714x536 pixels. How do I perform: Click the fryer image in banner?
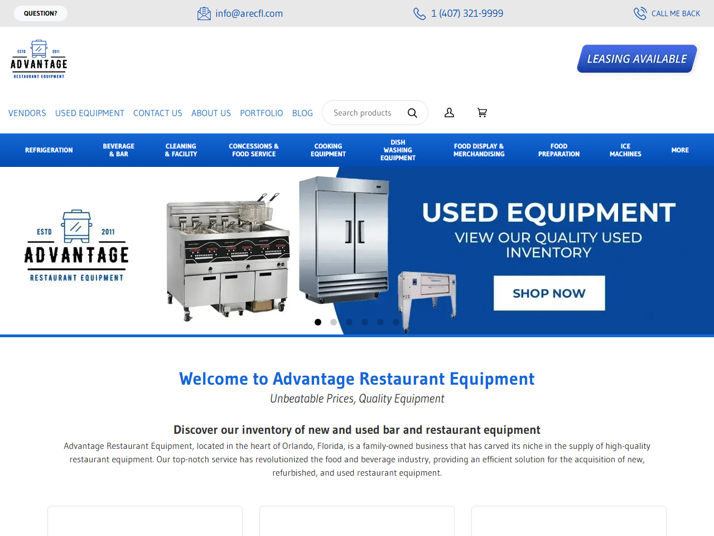coord(228,258)
